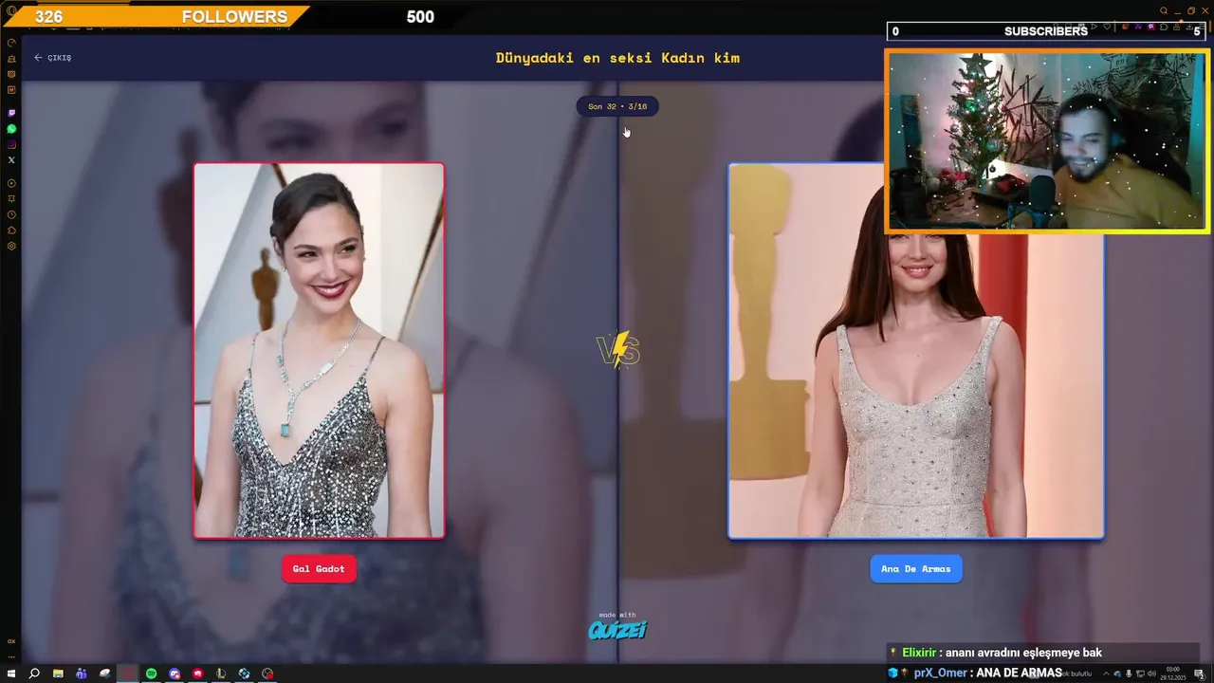Open History clock icon in sidebar
The image size is (1214, 683).
pyautogui.click(x=11, y=214)
